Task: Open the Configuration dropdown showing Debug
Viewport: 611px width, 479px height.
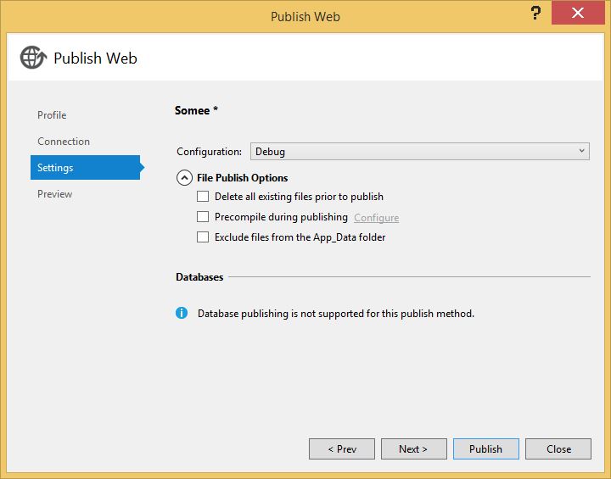Action: coord(420,151)
